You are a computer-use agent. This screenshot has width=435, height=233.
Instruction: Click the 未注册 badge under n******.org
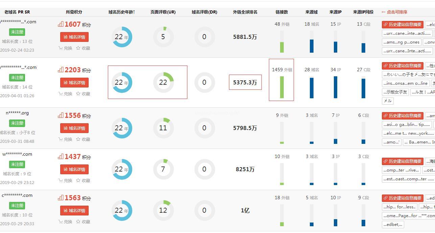(17, 123)
